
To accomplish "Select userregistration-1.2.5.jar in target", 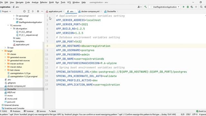I will [x=20, y=73].
